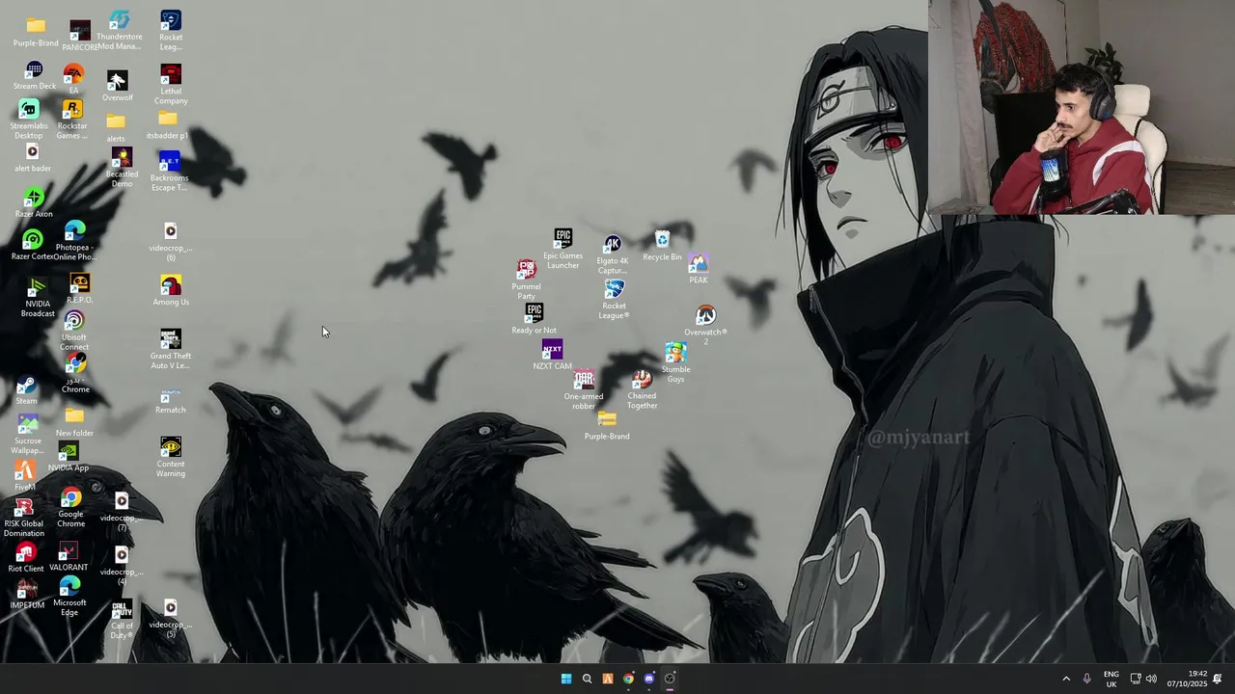This screenshot has width=1235, height=694.
Task: Open Epic Games Launcher shortcut
Action: click(563, 249)
